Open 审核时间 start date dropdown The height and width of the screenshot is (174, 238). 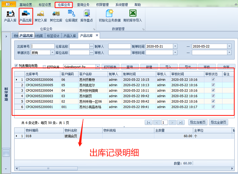(175, 53)
